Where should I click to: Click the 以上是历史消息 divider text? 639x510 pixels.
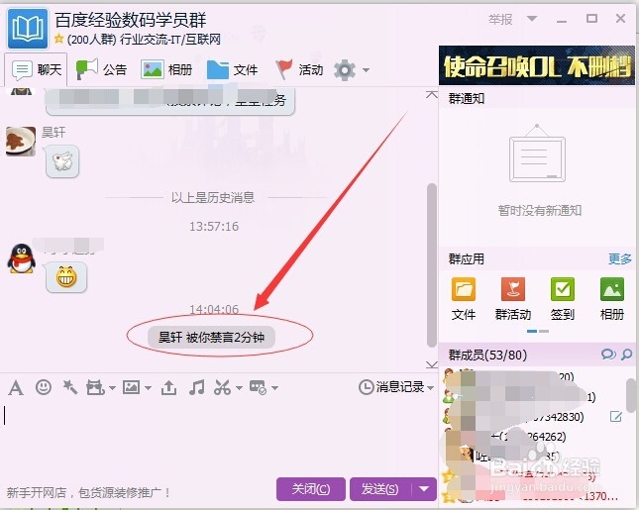coord(212,198)
